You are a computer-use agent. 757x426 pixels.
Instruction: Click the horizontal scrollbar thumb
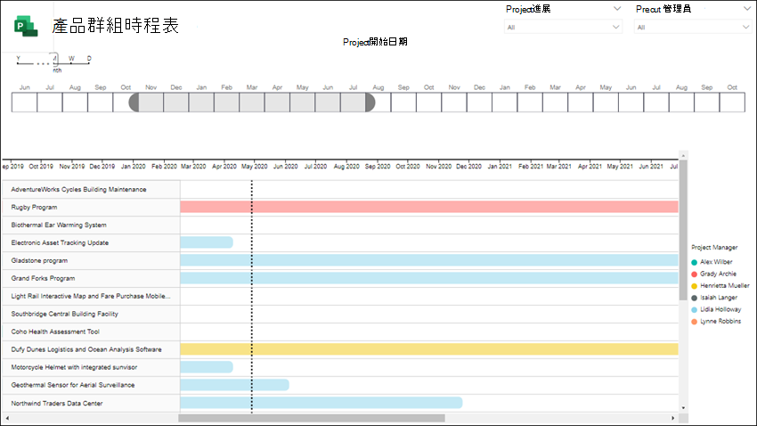[312, 418]
